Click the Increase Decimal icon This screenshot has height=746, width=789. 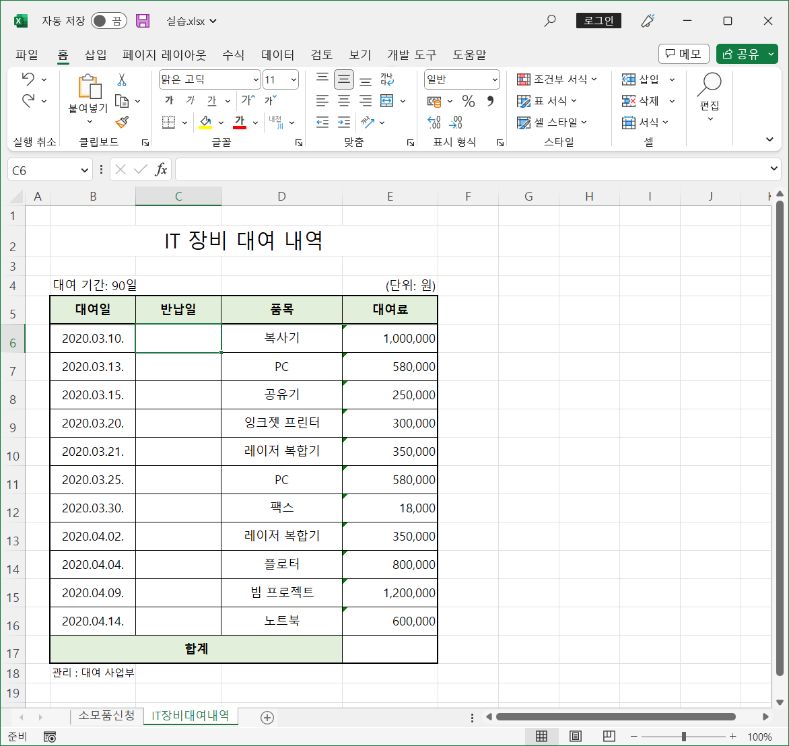434,123
